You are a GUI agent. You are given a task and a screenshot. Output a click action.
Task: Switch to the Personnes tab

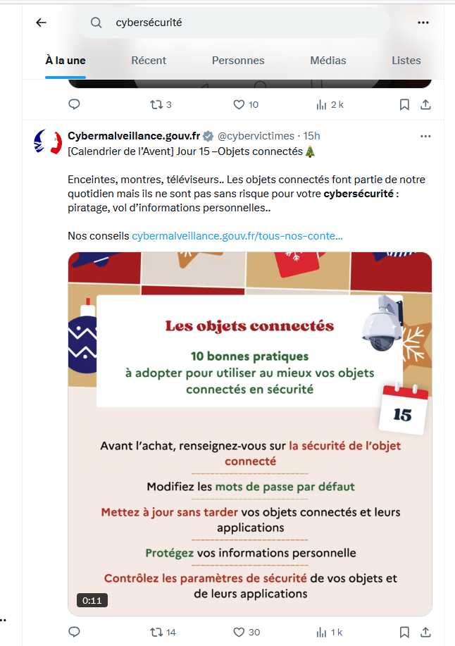click(238, 61)
